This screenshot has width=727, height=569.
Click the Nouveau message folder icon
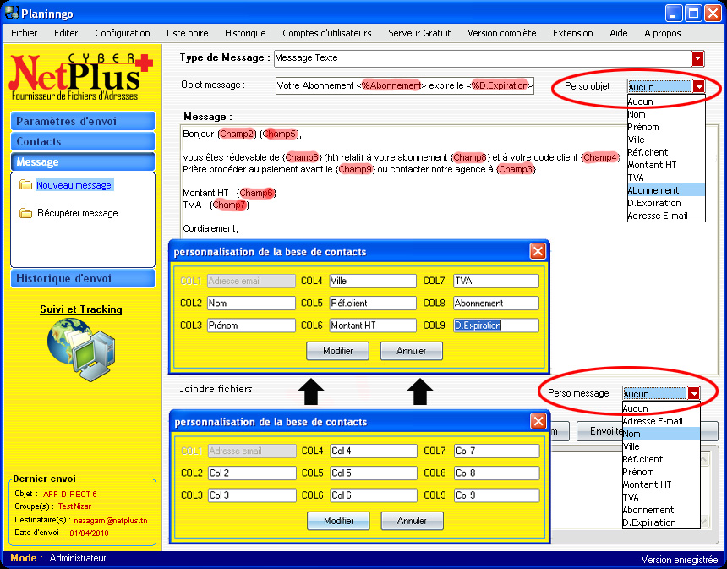[x=25, y=185]
